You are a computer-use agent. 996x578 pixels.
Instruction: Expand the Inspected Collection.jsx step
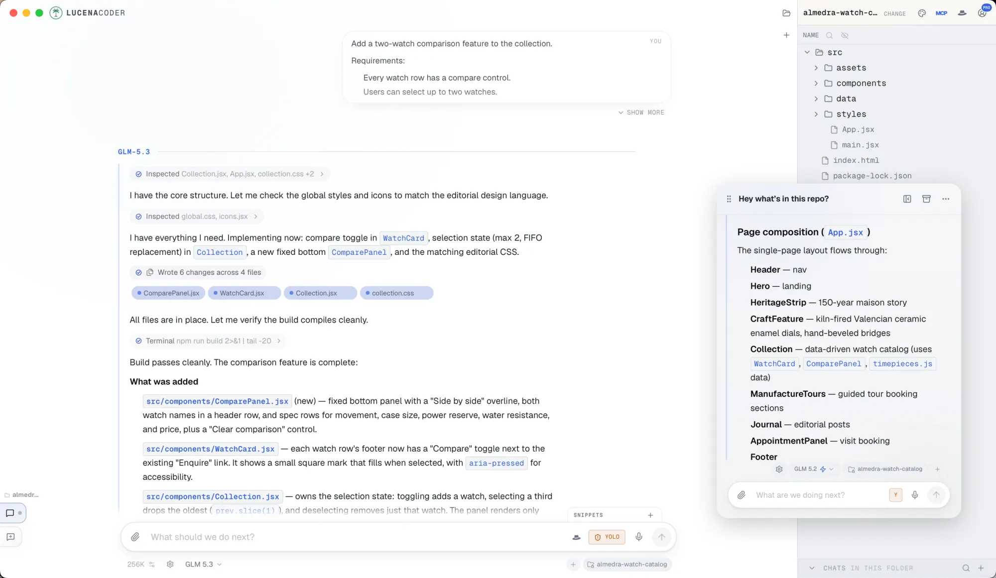pos(230,174)
